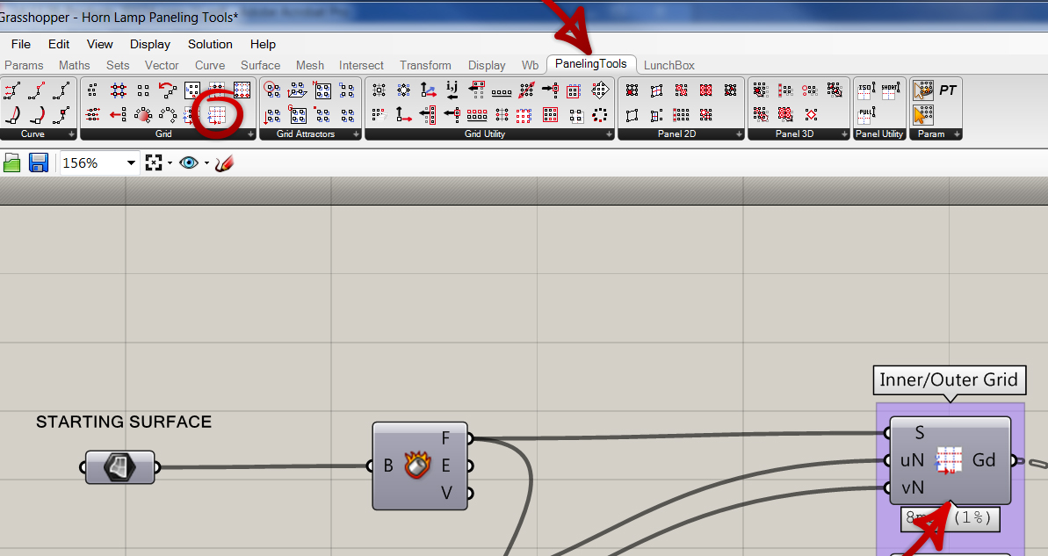Switch to the Sets tab
The image size is (1048, 556).
coord(118,65)
